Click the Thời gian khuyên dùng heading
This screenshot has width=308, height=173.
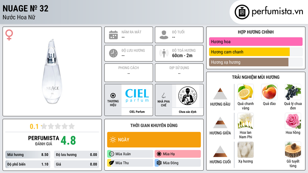[x=154, y=126]
